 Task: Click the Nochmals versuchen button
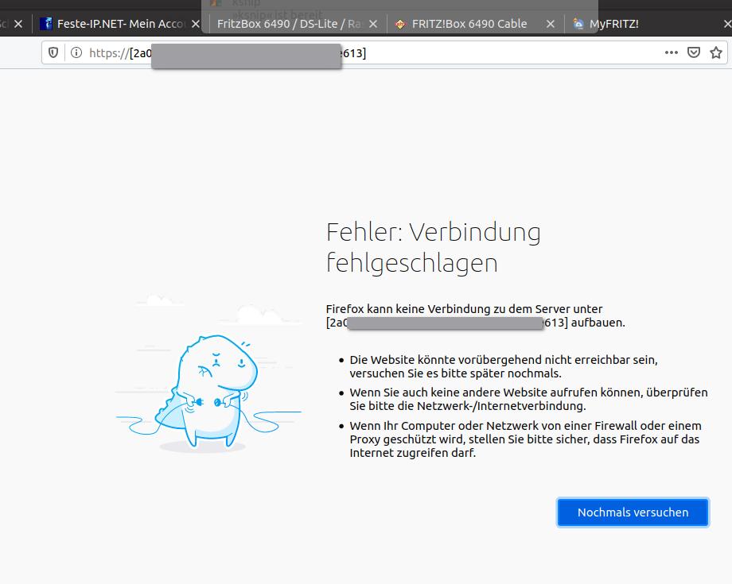[x=633, y=512]
